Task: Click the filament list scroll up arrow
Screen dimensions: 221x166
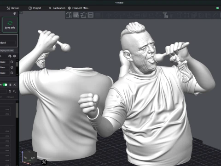Action: (x=17, y=60)
